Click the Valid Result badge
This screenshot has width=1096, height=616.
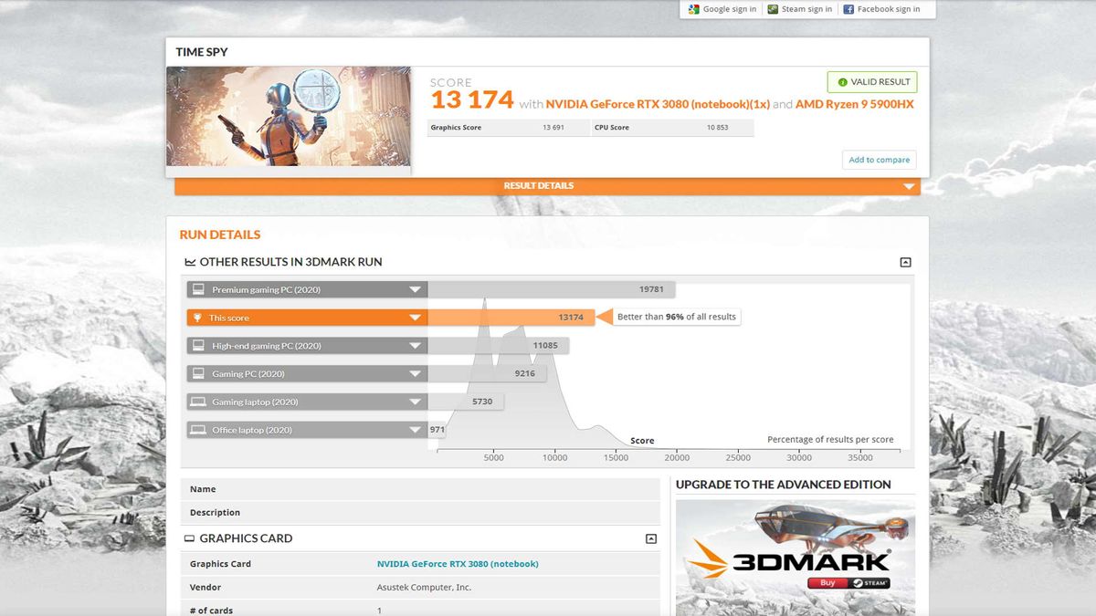[872, 82]
